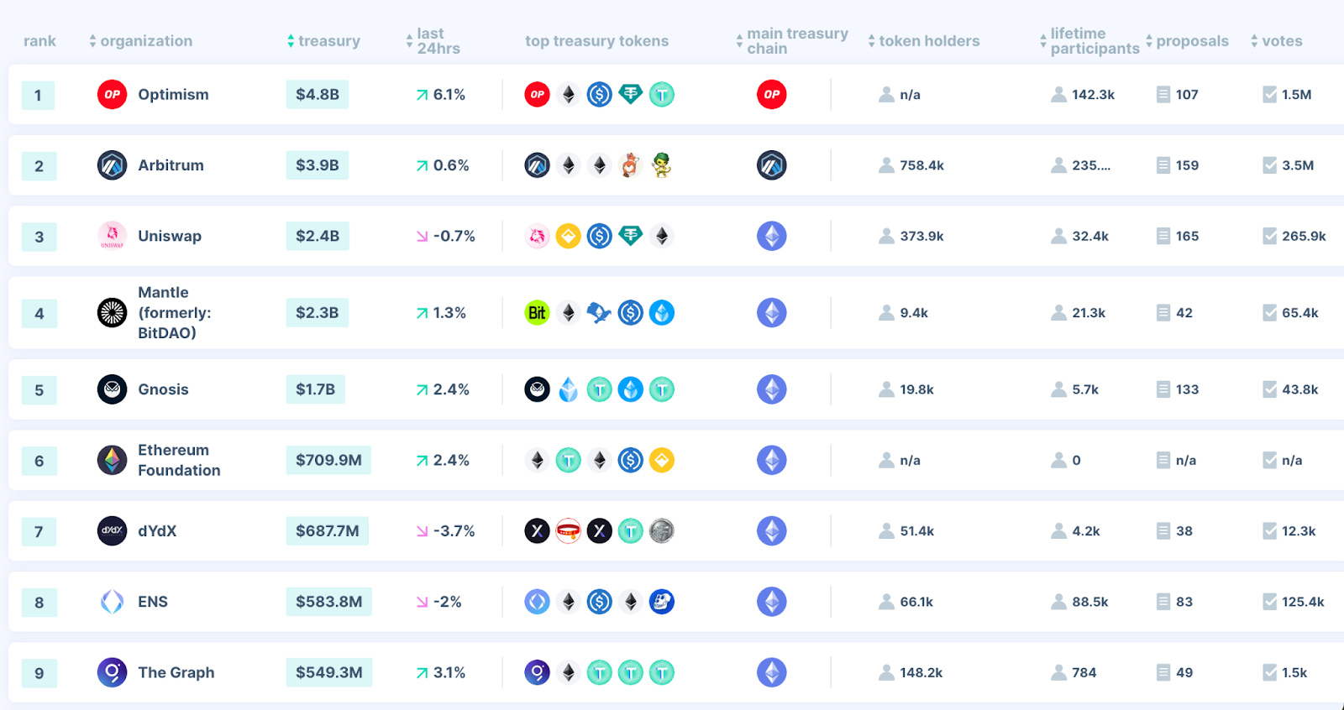Click the Ethereum Foundation logo
1344x710 pixels.
[112, 460]
